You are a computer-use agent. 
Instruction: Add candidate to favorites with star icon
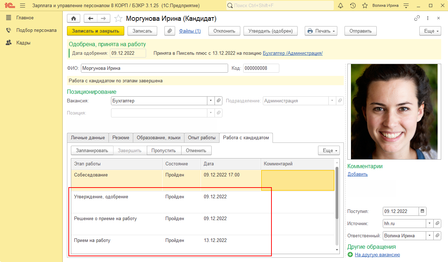pos(118,19)
